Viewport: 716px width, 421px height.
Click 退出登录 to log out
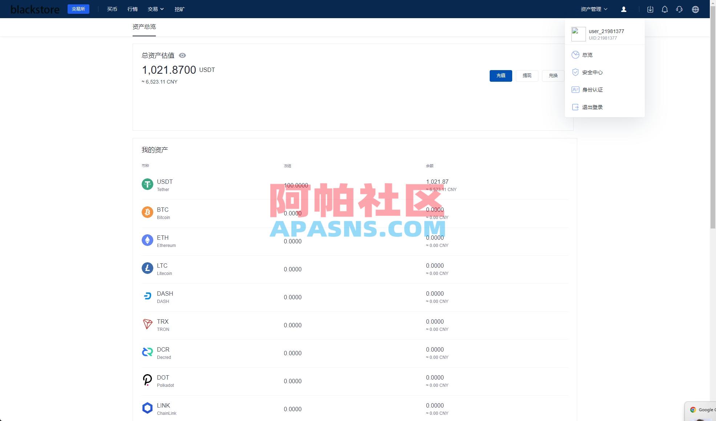[592, 107]
